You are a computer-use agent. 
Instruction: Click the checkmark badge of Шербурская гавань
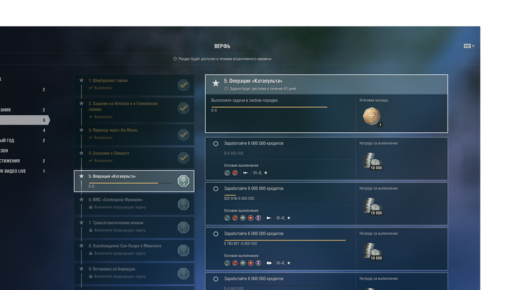coord(183,85)
